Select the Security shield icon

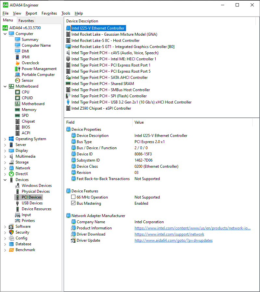pos(11,232)
